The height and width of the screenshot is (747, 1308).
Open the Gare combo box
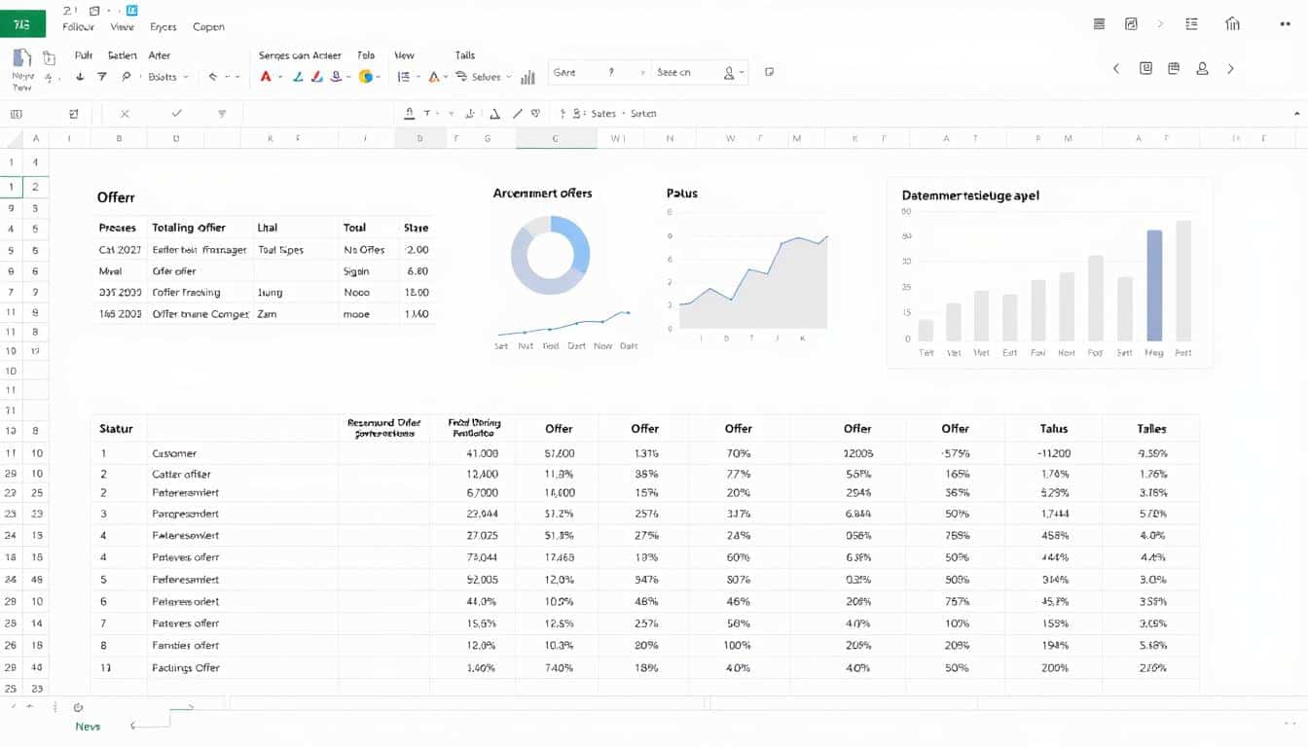[x=599, y=72]
